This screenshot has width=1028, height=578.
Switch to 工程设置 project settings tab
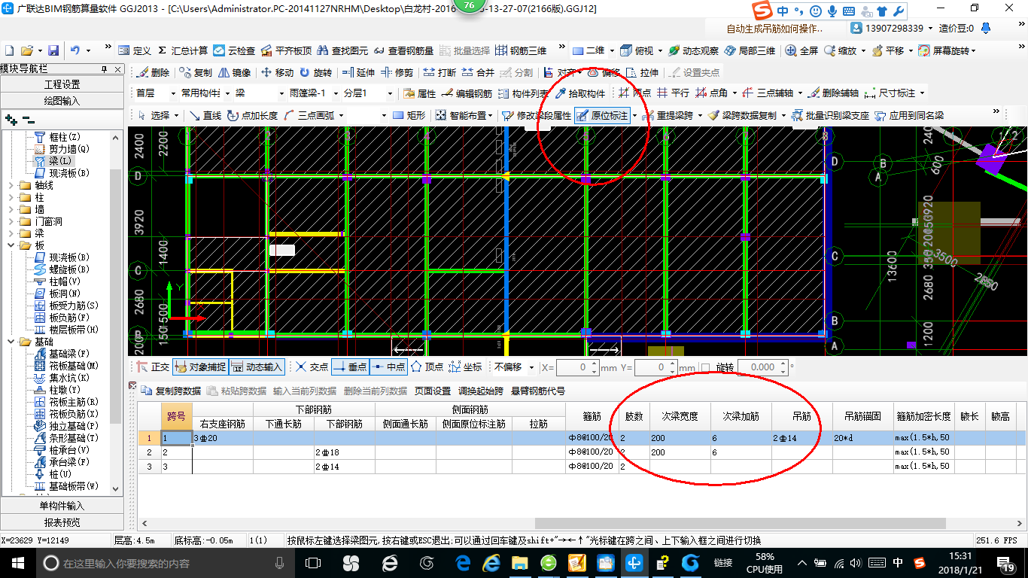61,84
